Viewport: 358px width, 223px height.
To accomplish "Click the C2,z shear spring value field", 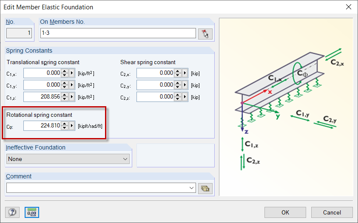I will click(156, 97).
